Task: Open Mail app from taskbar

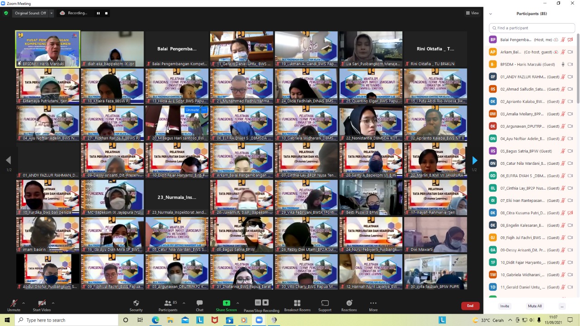Action: 185,320
